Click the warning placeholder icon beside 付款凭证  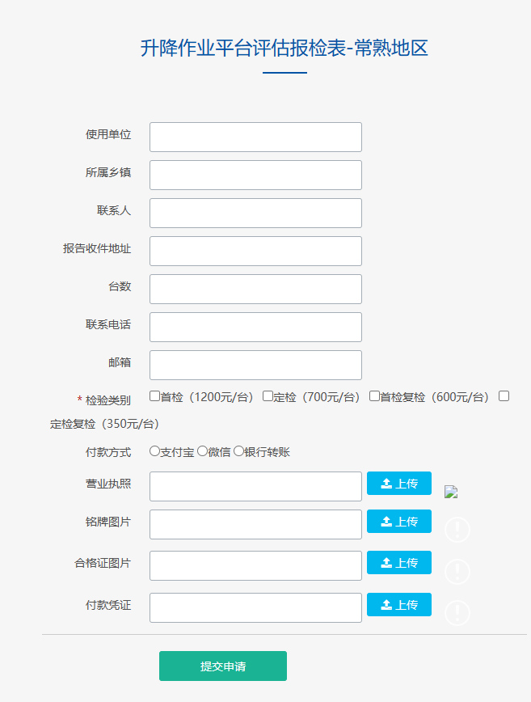click(x=457, y=613)
